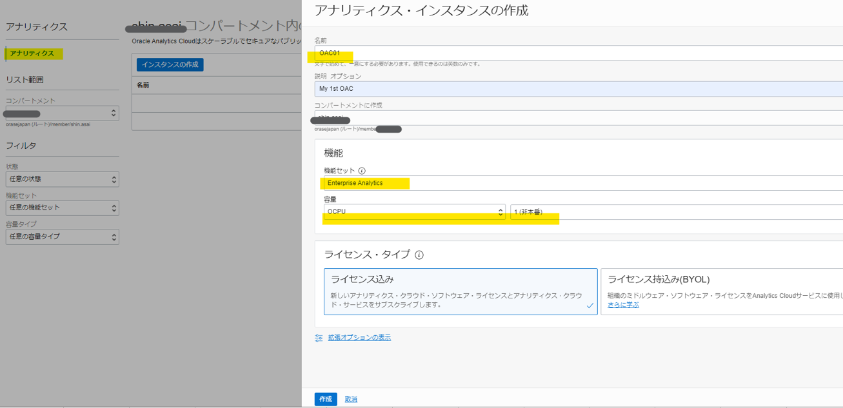Open the 任意の容量タイプ filter dropdown

pyautogui.click(x=62, y=237)
